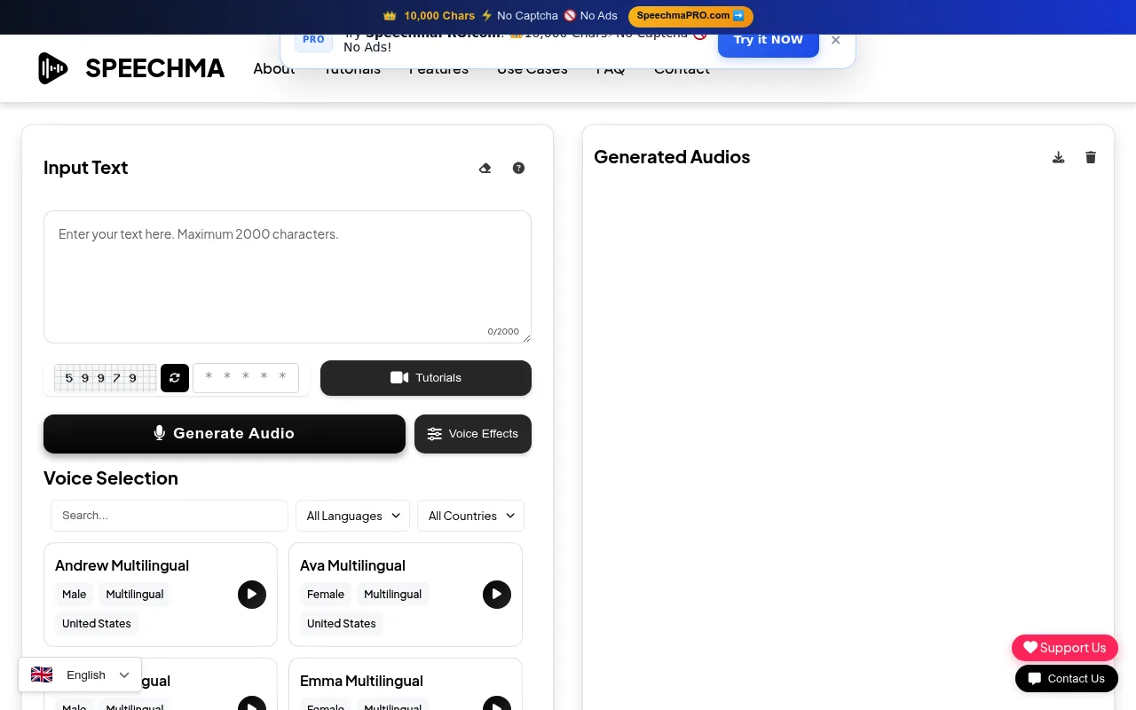Image resolution: width=1136 pixels, height=710 pixels.
Task: Click Female tag on Ava Multilingual
Action: 326,595
